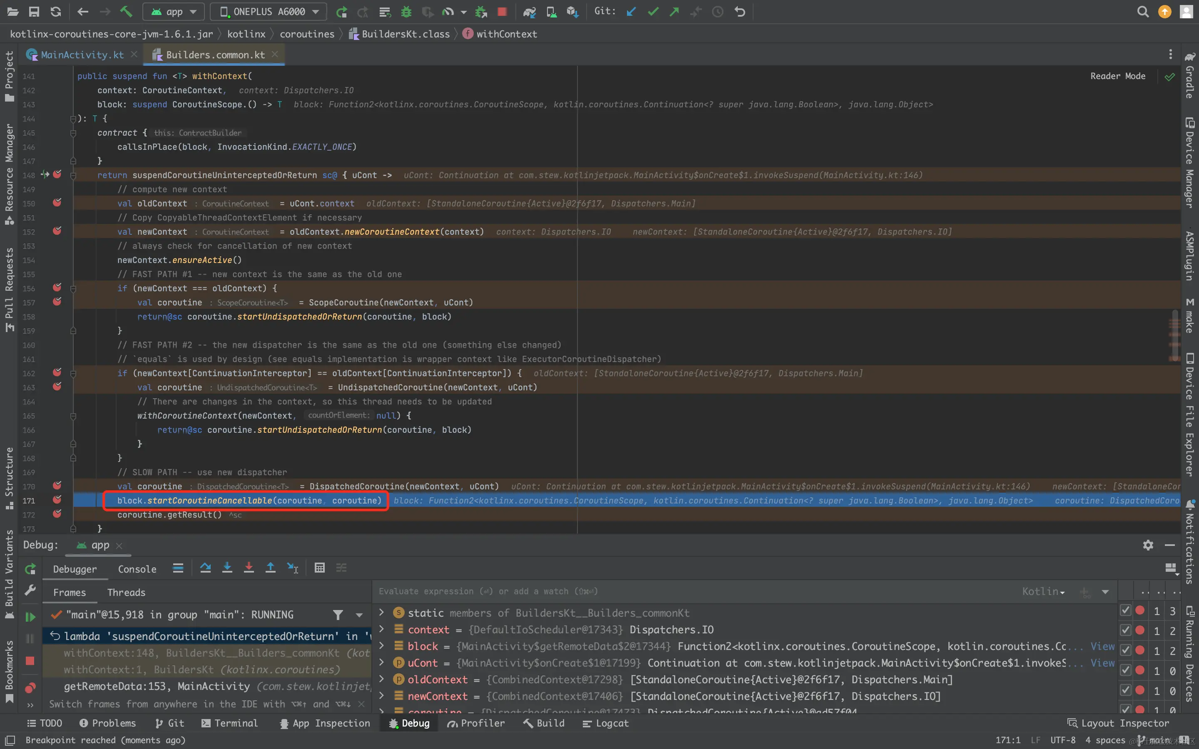Open the ONEPLUS A6000 device dropdown
This screenshot has height=749, width=1199.
click(x=268, y=12)
